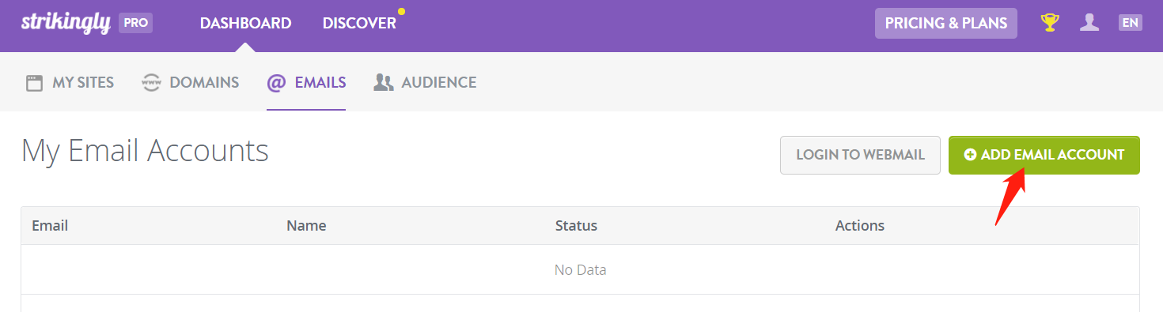Switch to the My Sites tab
1163x312 pixels.
(x=70, y=82)
